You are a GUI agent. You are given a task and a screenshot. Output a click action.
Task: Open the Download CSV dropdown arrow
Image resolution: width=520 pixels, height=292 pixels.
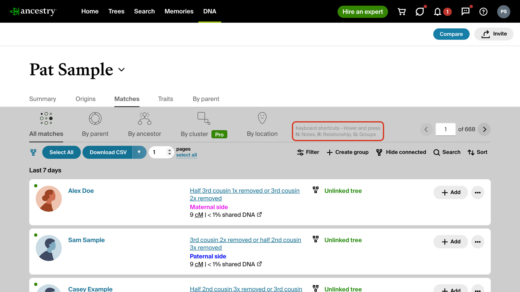(139, 152)
